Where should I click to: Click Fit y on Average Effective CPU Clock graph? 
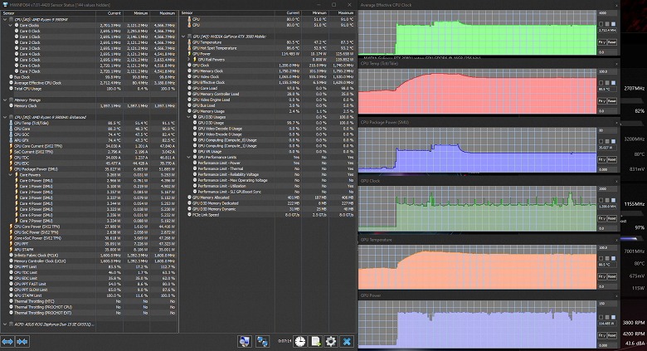pyautogui.click(x=601, y=41)
